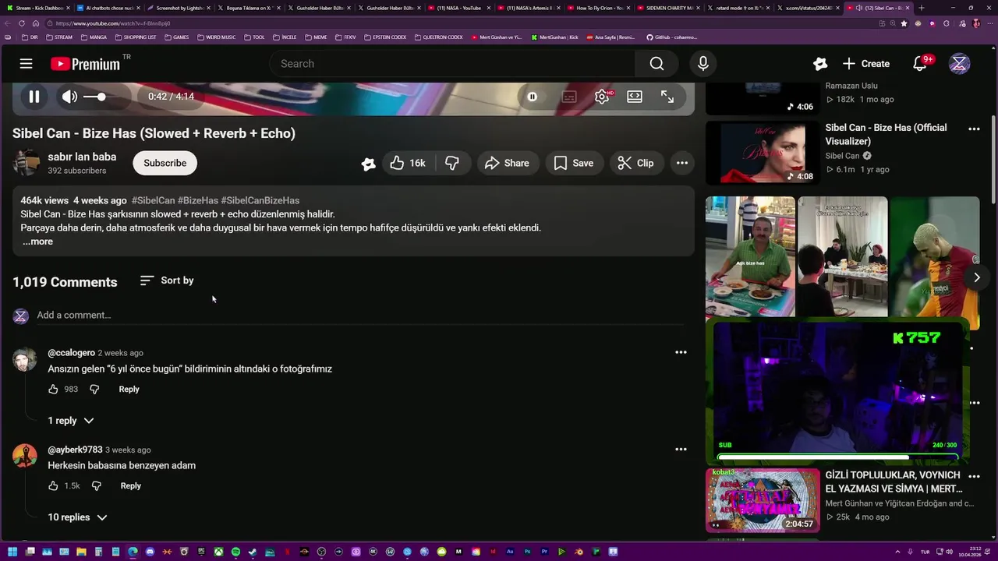Click the sparkle icon left of likes

tap(369, 164)
